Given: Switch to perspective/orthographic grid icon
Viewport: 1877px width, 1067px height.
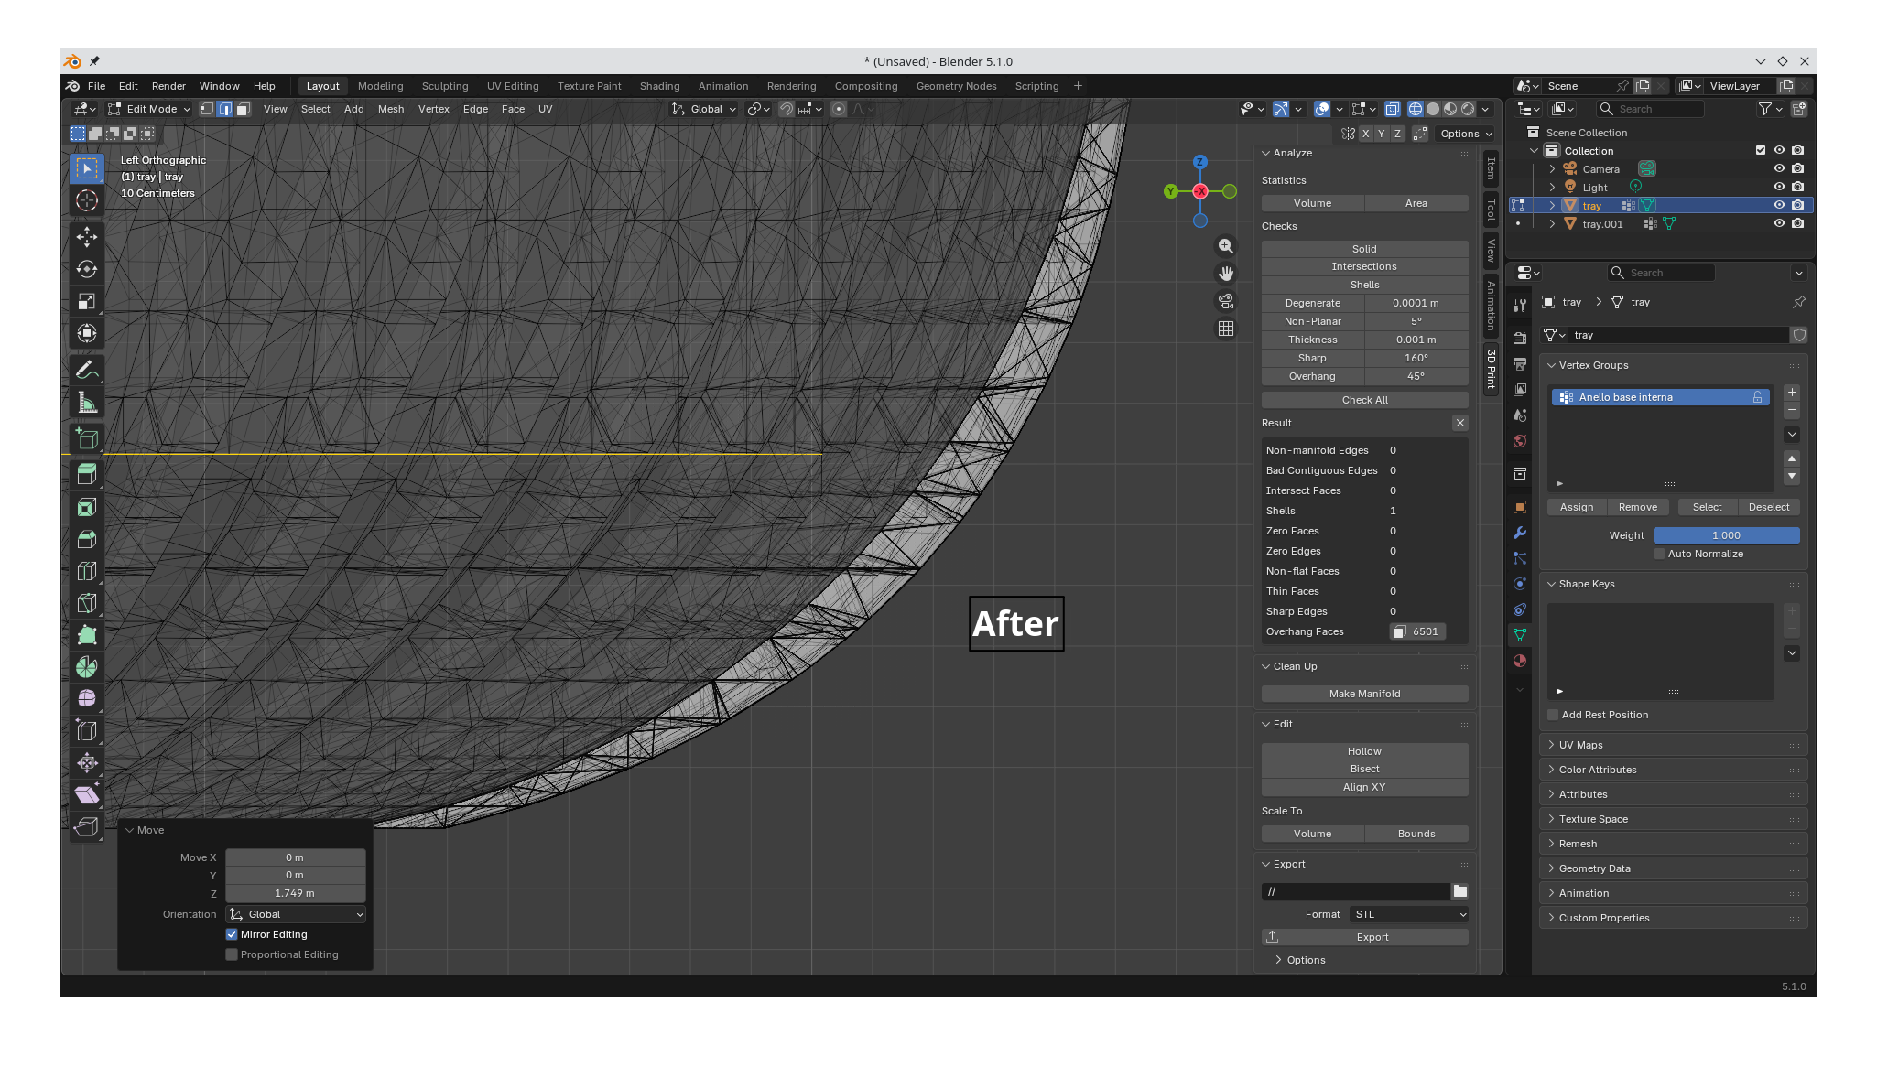Looking at the screenshot, I should pyautogui.click(x=1226, y=329).
